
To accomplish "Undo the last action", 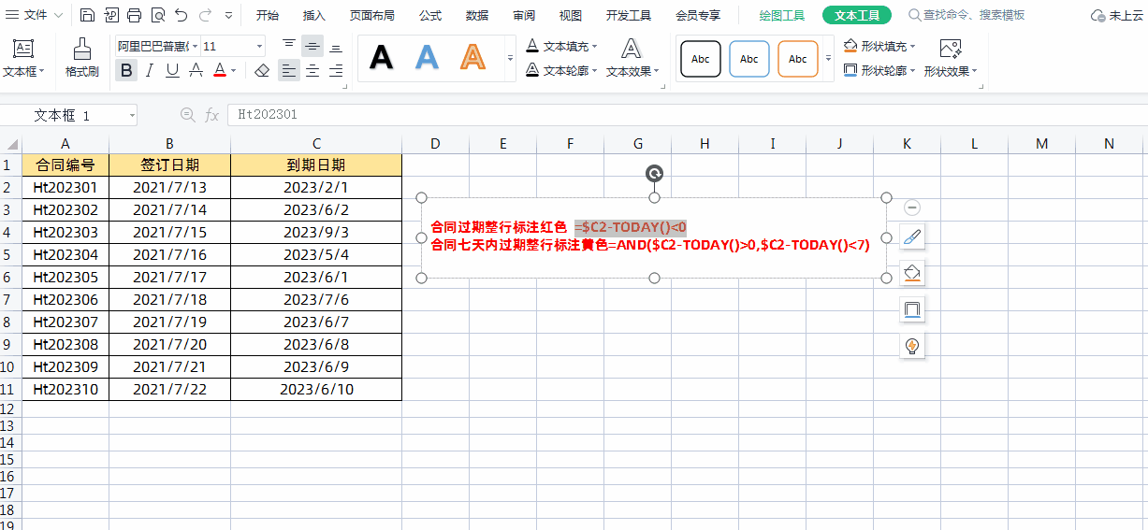I will [182, 15].
